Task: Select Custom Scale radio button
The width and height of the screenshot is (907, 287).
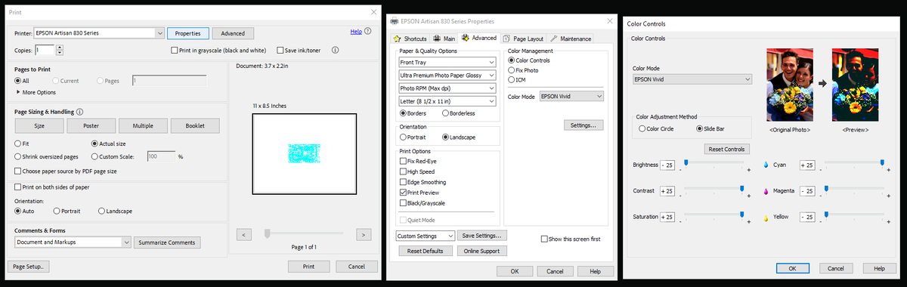Action: [x=94, y=156]
